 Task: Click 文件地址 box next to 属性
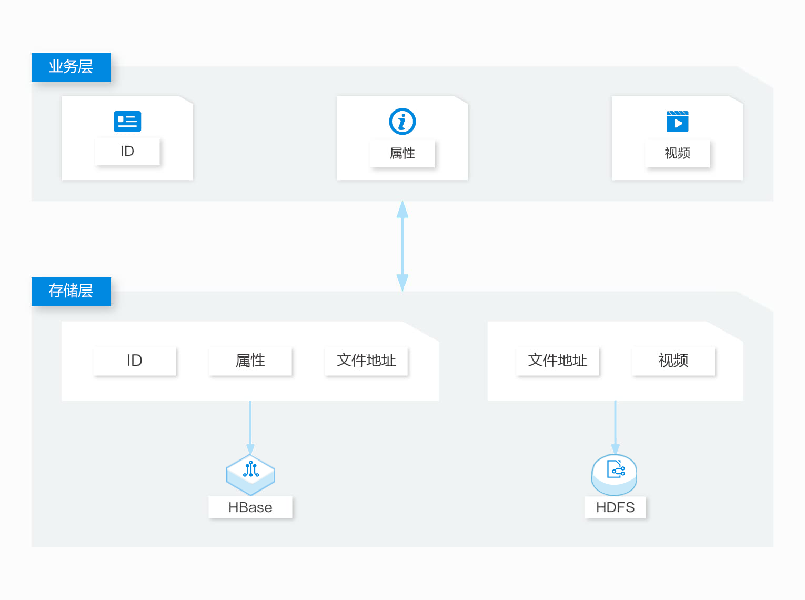pyautogui.click(x=366, y=361)
